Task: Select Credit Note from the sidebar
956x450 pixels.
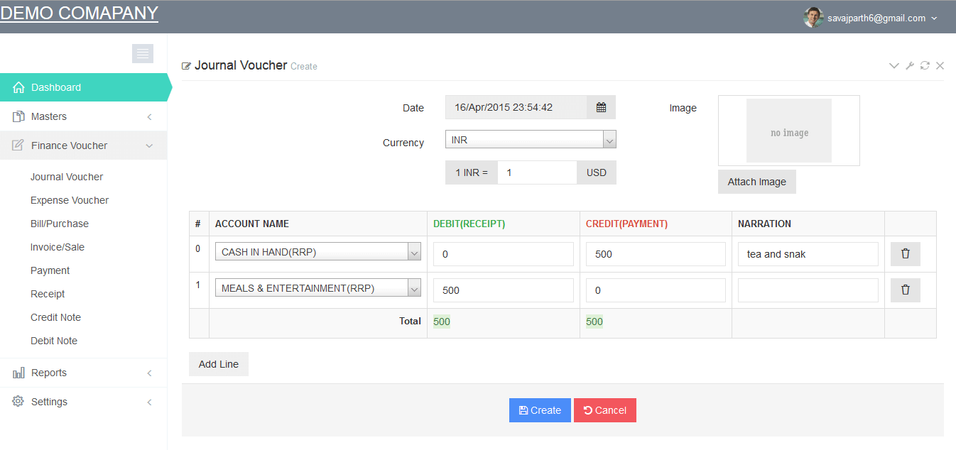Action: pos(55,317)
